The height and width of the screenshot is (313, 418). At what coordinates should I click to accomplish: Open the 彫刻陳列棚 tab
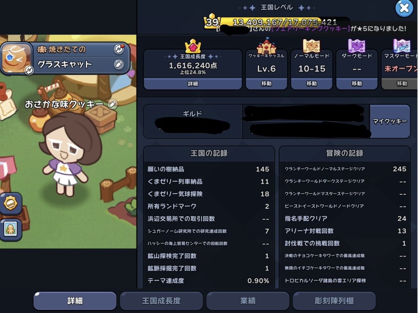(334, 301)
